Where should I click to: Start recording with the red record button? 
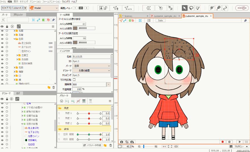click(222, 142)
